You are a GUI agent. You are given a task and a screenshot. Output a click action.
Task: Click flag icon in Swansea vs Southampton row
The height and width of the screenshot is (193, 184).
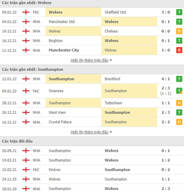click(x=26, y=91)
